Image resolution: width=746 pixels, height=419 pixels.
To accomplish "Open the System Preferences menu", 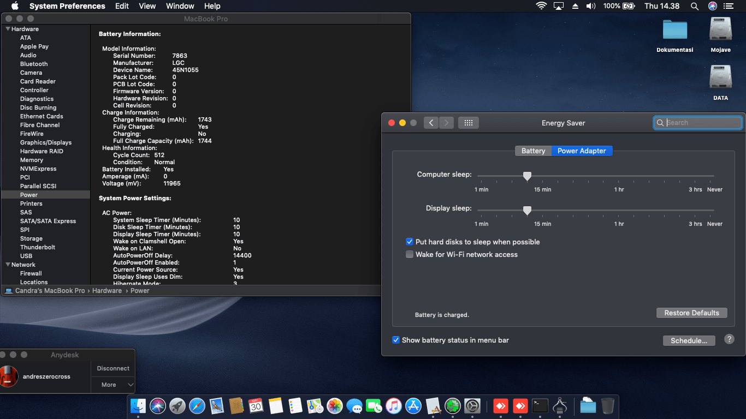I will tap(67, 6).
